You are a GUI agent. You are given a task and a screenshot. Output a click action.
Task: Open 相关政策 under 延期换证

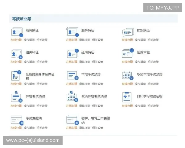(97, 62)
